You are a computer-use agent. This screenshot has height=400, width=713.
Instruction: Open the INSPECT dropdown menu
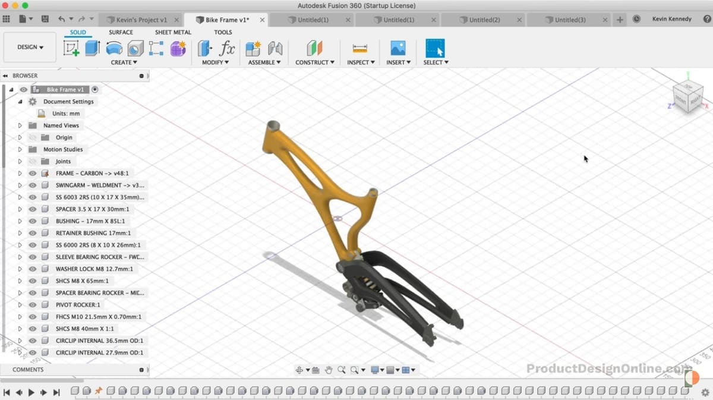[361, 62]
